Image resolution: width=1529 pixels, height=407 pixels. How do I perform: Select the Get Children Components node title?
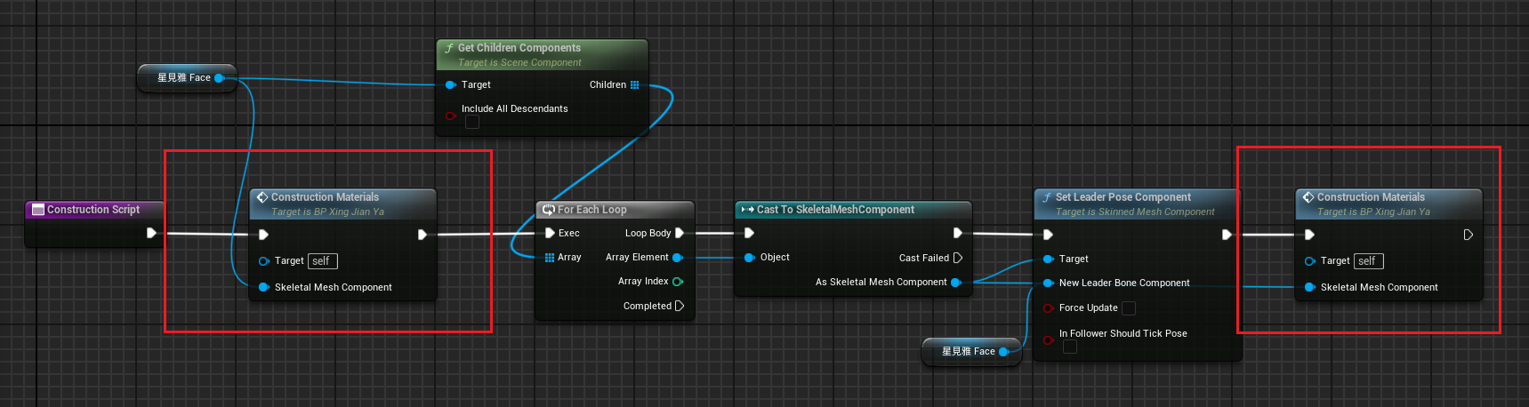click(x=519, y=48)
